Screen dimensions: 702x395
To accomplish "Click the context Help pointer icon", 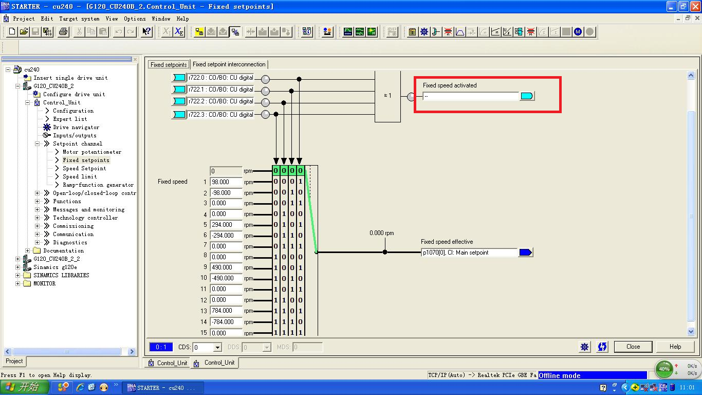I will pos(147,32).
